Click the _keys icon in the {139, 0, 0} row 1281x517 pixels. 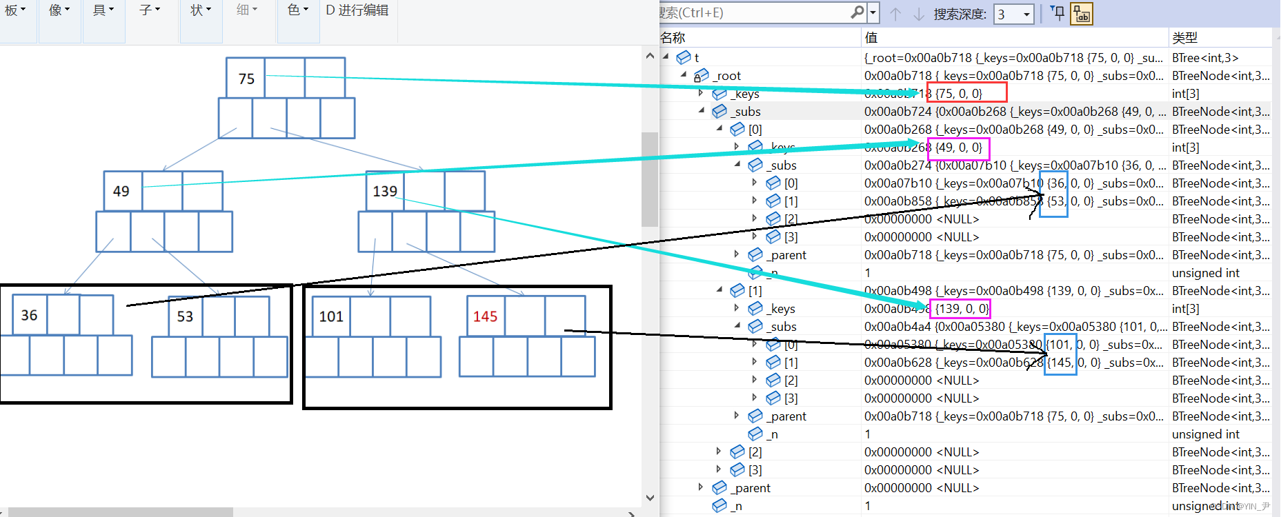pos(755,308)
